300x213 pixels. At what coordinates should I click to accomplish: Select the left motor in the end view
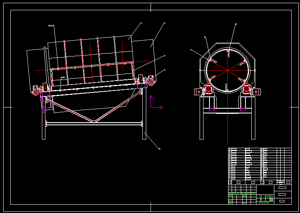point(198,92)
